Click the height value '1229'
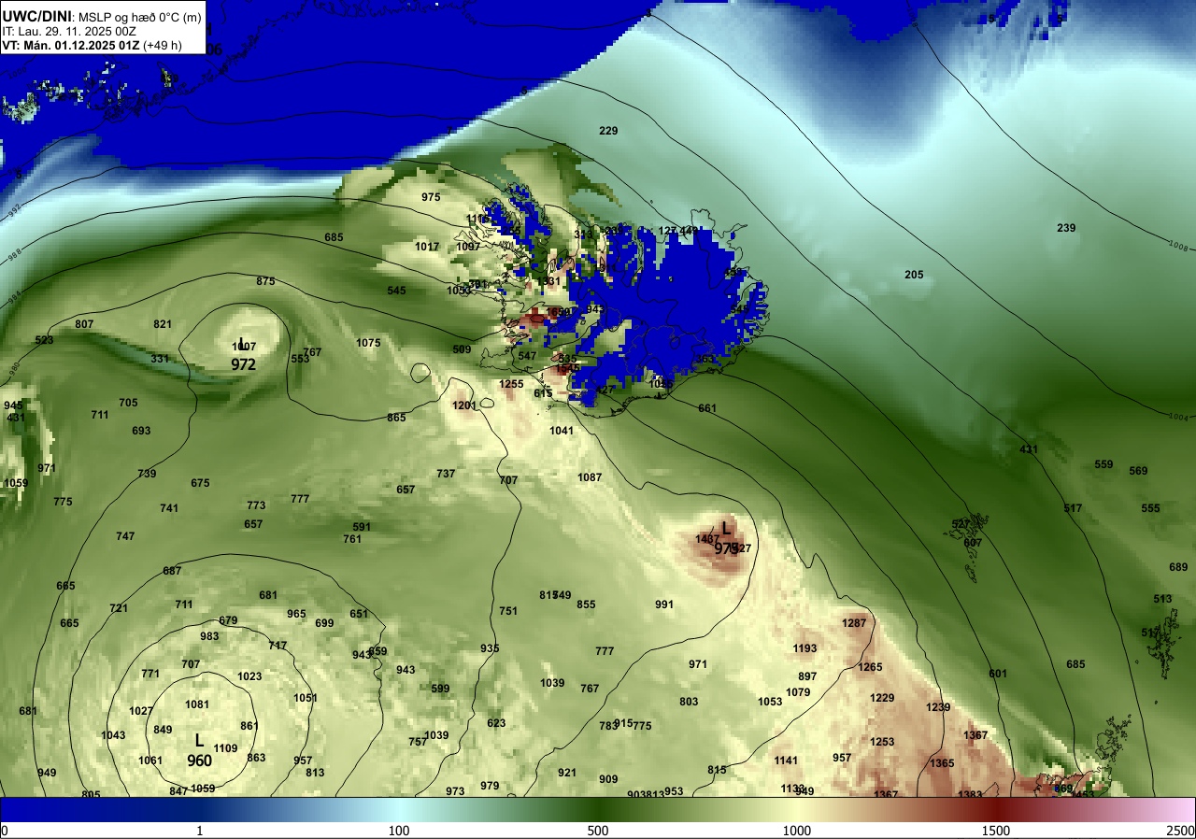1196x839 pixels. (882, 698)
